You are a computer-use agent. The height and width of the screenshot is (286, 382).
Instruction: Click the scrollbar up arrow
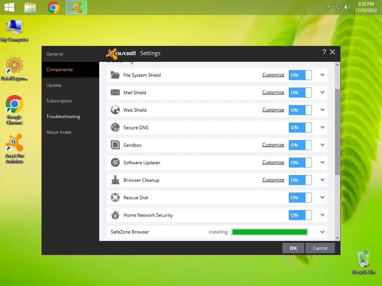pyautogui.click(x=337, y=65)
